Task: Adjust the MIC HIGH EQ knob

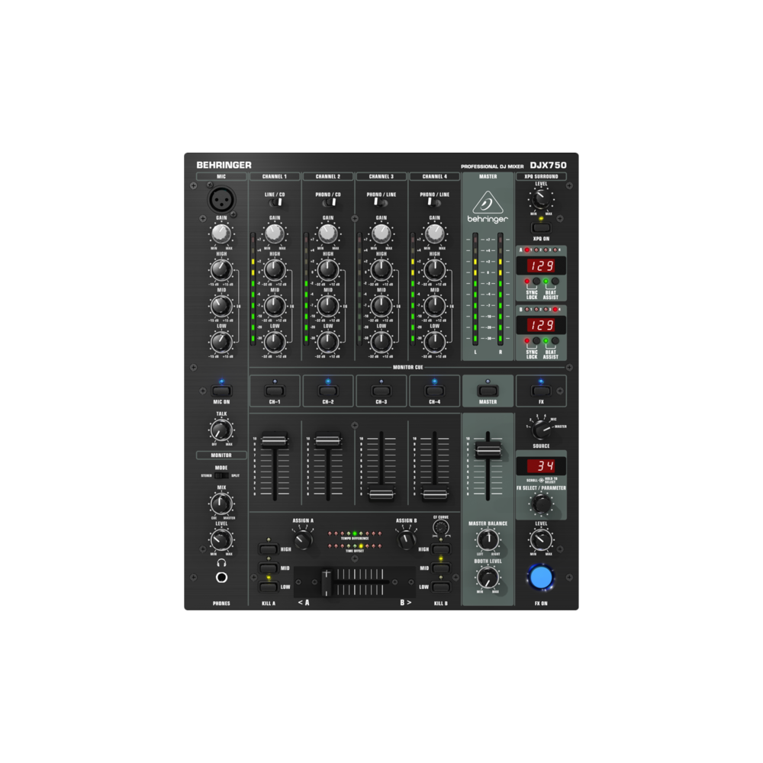Action: pos(221,269)
